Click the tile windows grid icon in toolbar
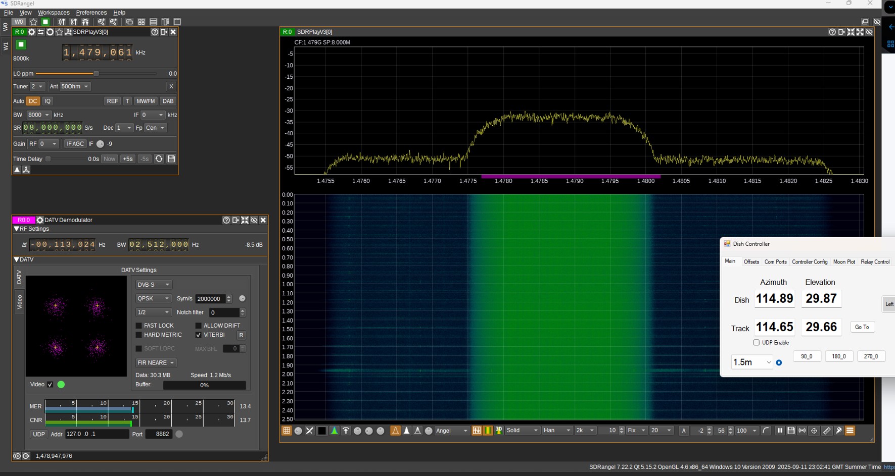This screenshot has height=476, width=895. tap(142, 22)
